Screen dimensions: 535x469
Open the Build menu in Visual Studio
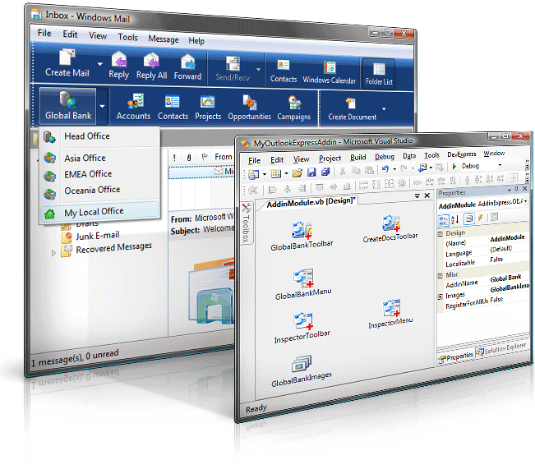click(x=358, y=157)
